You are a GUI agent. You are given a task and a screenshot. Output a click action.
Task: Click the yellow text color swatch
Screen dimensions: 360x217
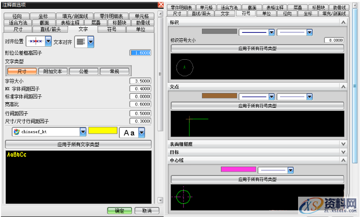tap(103, 131)
